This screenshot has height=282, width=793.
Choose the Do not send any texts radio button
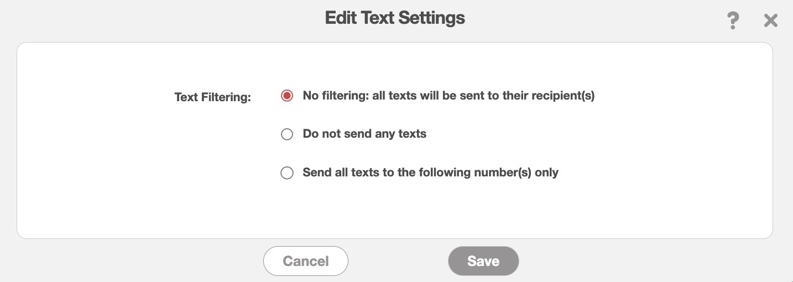pos(287,134)
